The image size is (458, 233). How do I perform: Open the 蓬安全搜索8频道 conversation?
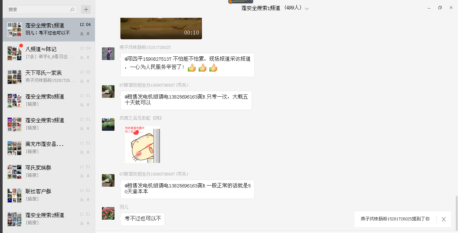tap(49, 101)
